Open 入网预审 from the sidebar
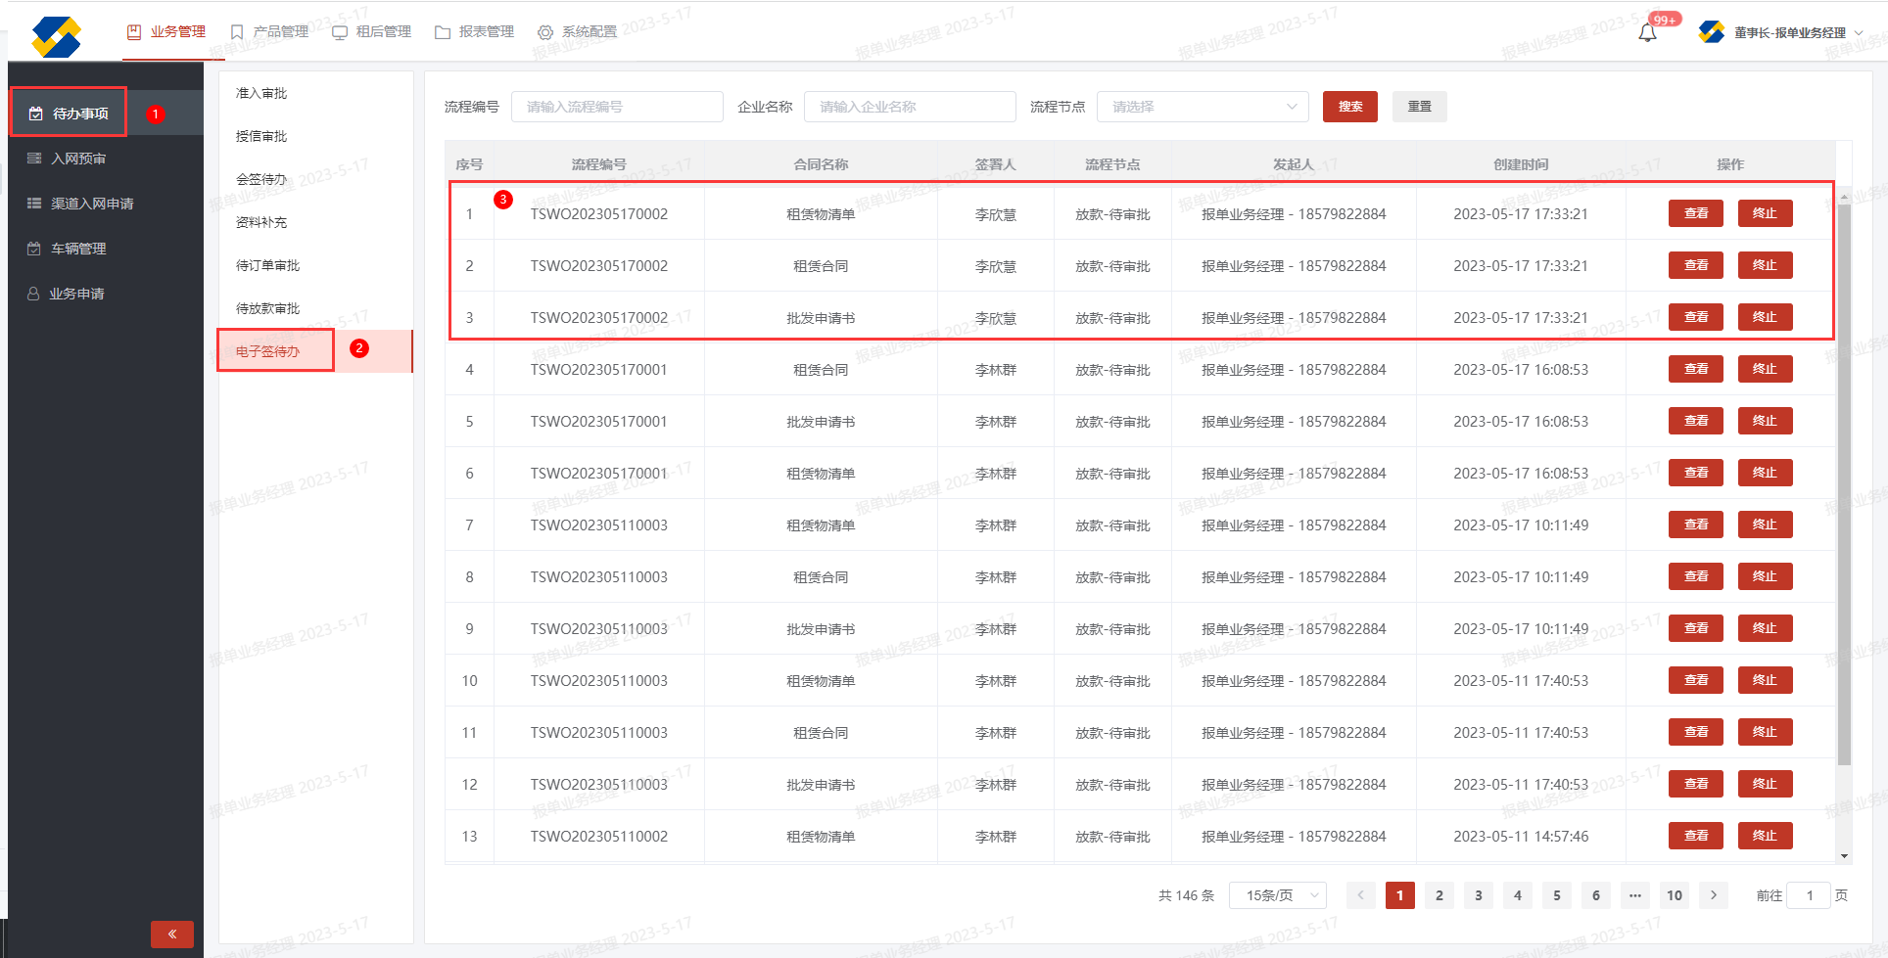Viewport: 1888px width, 958px height. (78, 159)
